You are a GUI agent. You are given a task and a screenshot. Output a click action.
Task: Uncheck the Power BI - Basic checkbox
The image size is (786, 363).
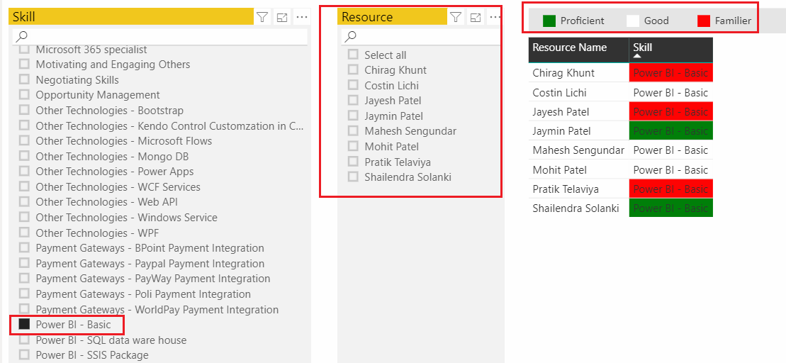24,325
